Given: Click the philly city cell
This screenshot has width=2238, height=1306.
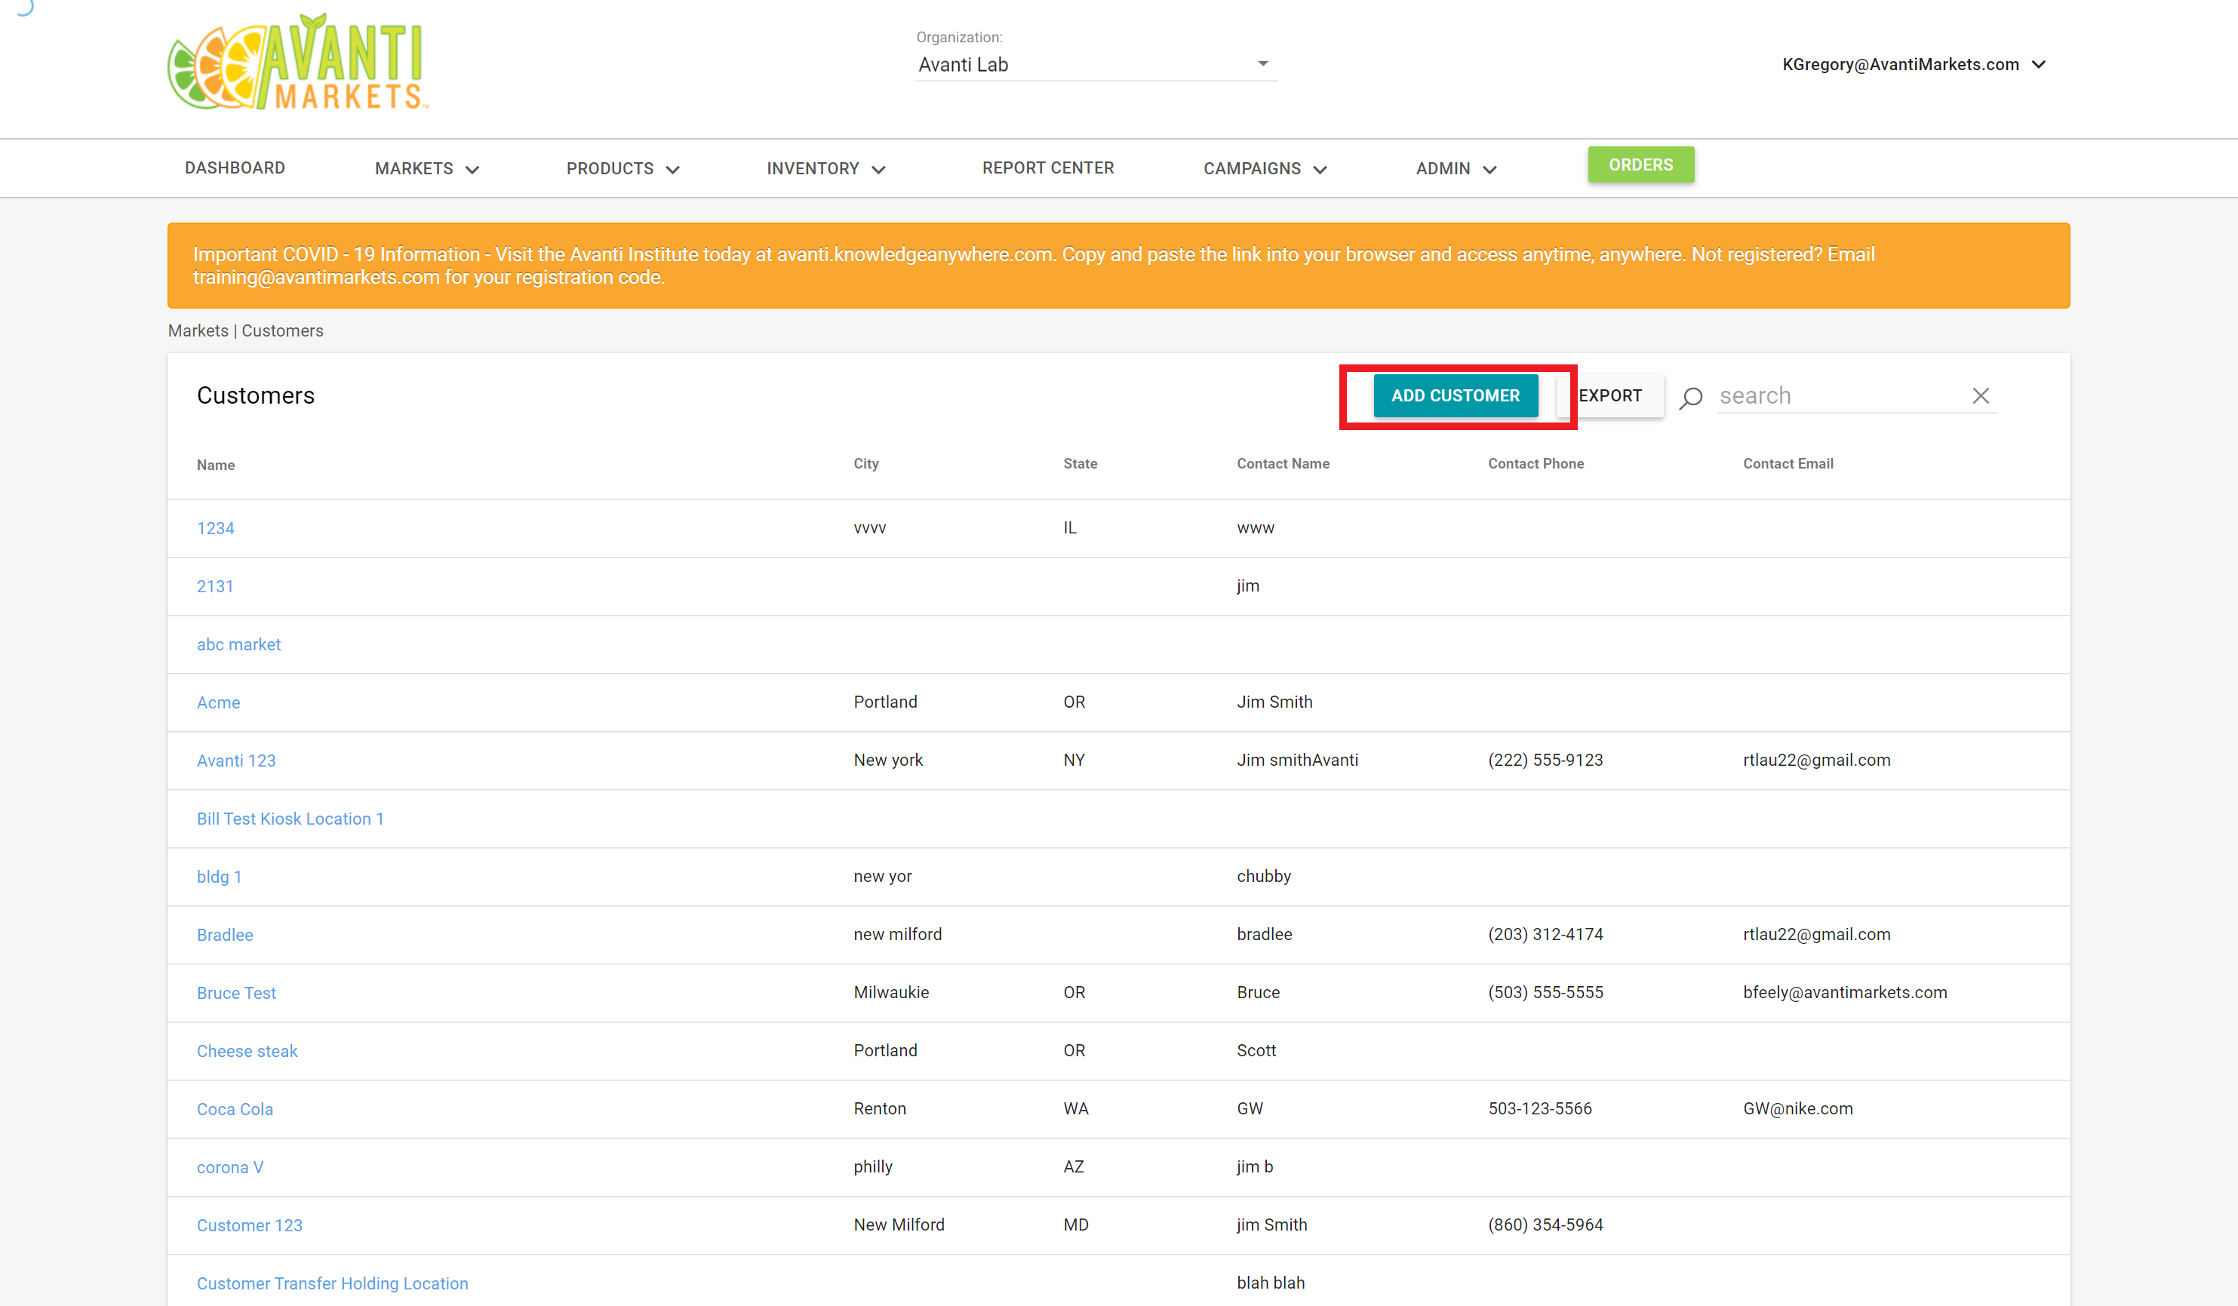Looking at the screenshot, I should [x=873, y=1166].
